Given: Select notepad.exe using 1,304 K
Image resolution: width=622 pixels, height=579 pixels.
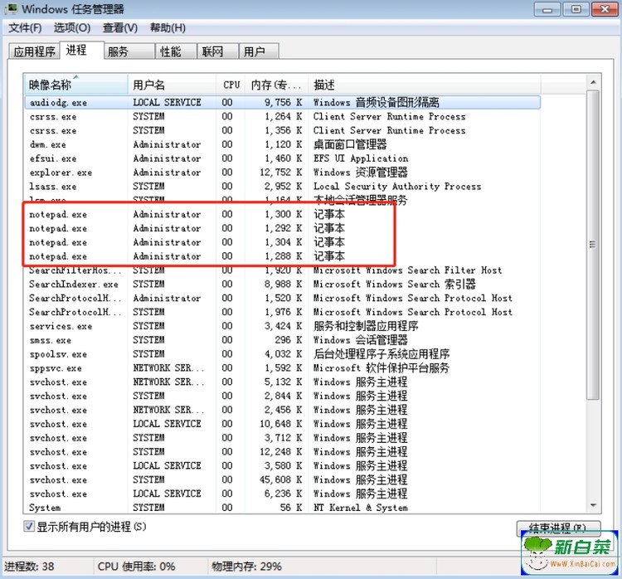Looking at the screenshot, I should coord(283,242).
